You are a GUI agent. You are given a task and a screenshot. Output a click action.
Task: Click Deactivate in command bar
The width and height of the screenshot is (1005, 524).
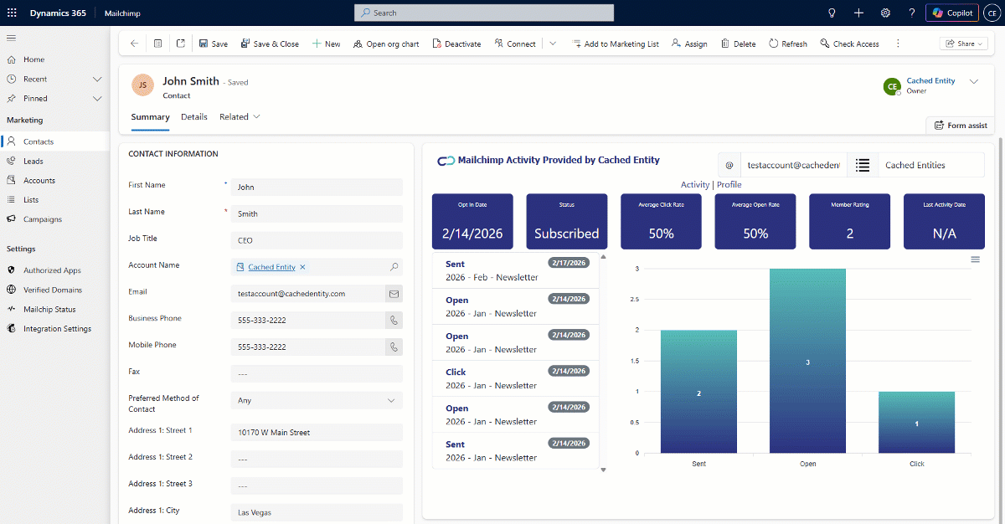pyautogui.click(x=456, y=44)
